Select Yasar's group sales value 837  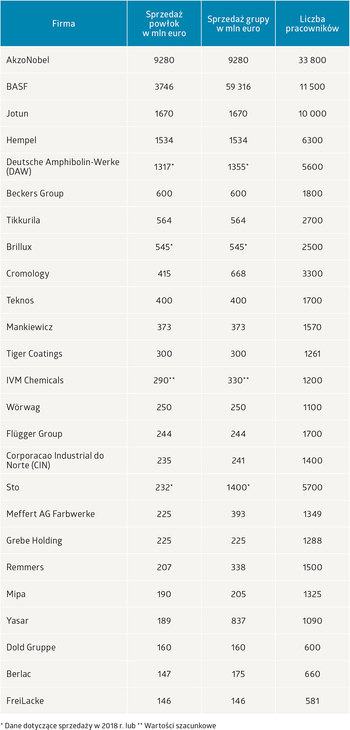[x=238, y=620]
